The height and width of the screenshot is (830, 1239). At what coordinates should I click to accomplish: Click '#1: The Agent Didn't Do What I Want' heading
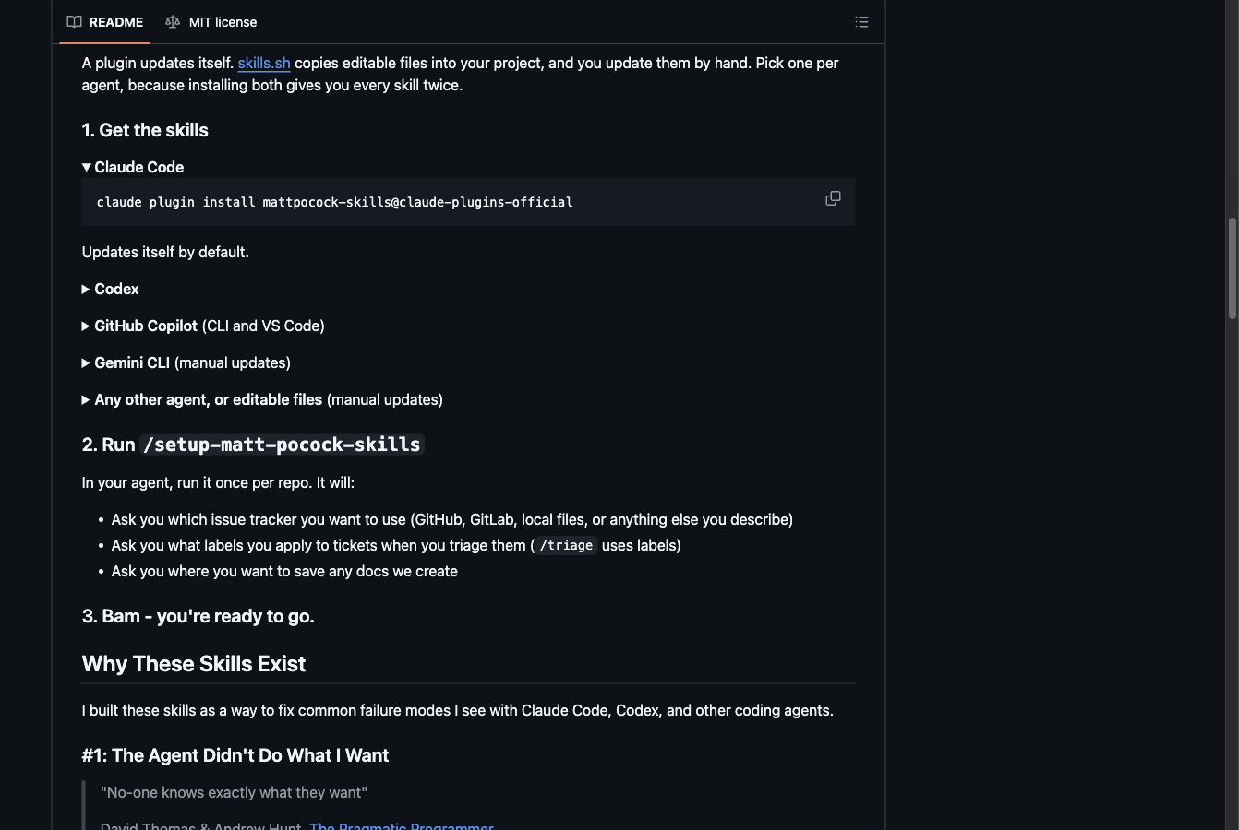point(235,755)
